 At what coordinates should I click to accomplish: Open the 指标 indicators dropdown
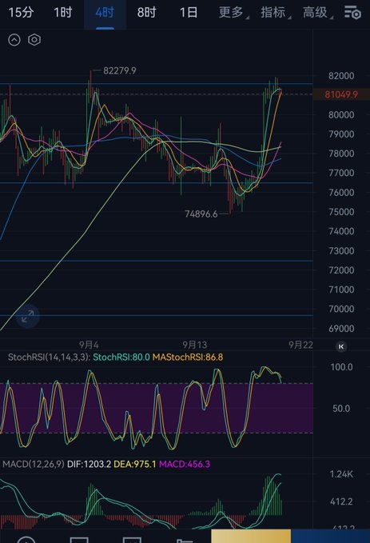(275, 13)
